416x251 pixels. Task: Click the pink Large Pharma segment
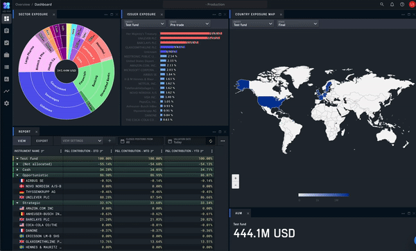[29, 55]
